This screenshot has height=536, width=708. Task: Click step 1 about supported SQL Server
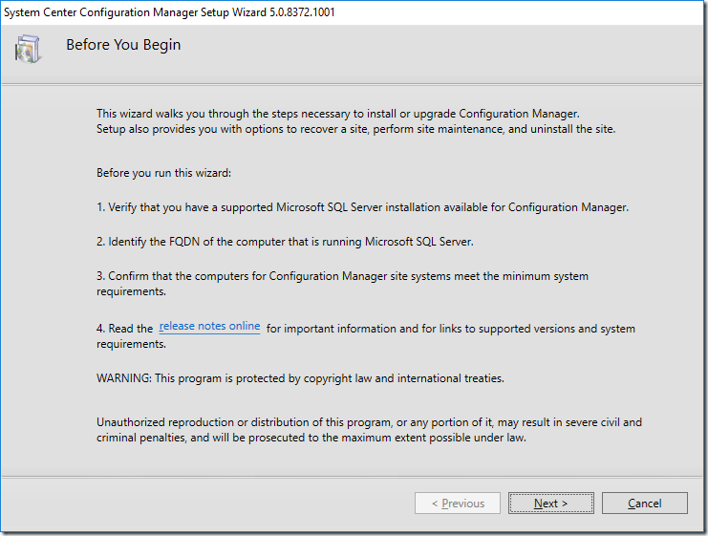[x=362, y=207]
